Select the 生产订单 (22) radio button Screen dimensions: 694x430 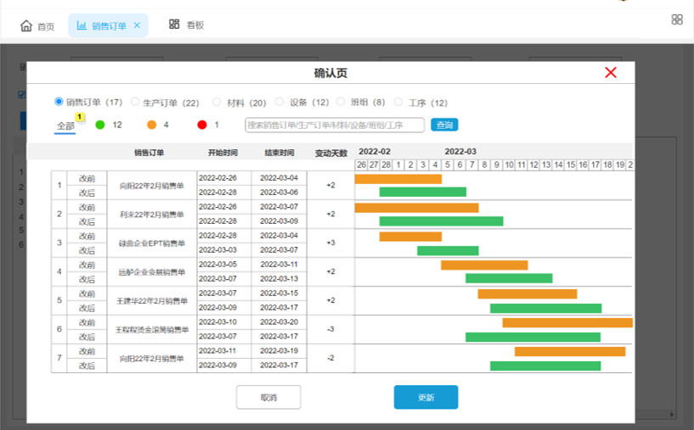[135, 102]
